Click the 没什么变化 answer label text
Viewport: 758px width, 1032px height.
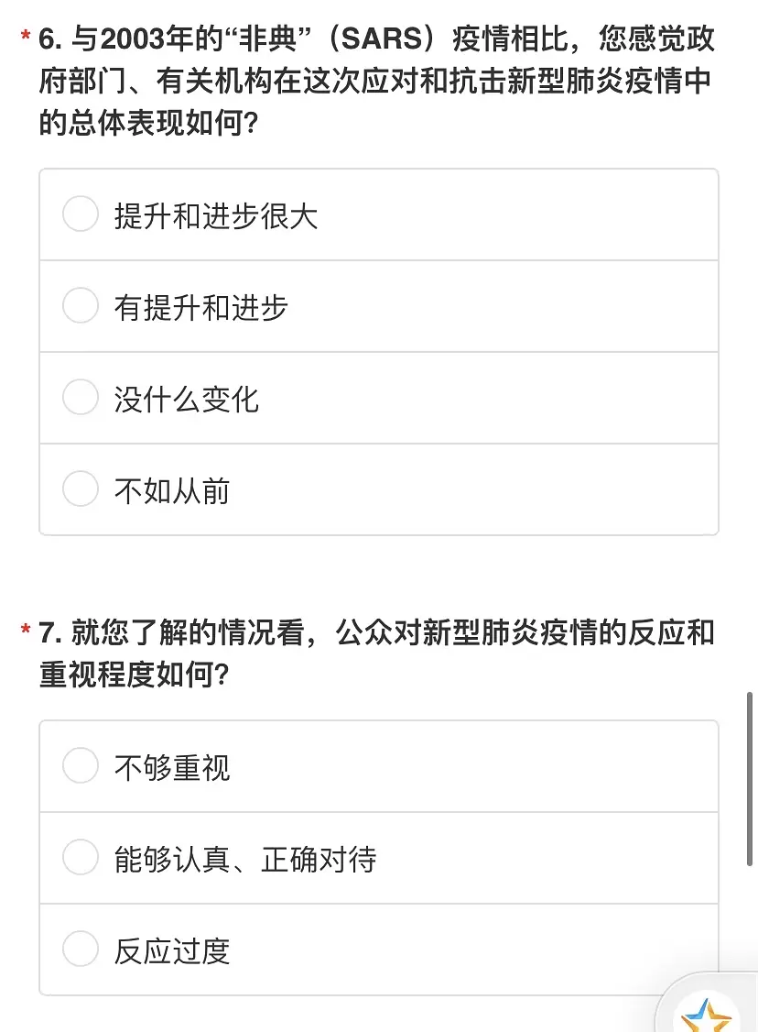pos(187,399)
